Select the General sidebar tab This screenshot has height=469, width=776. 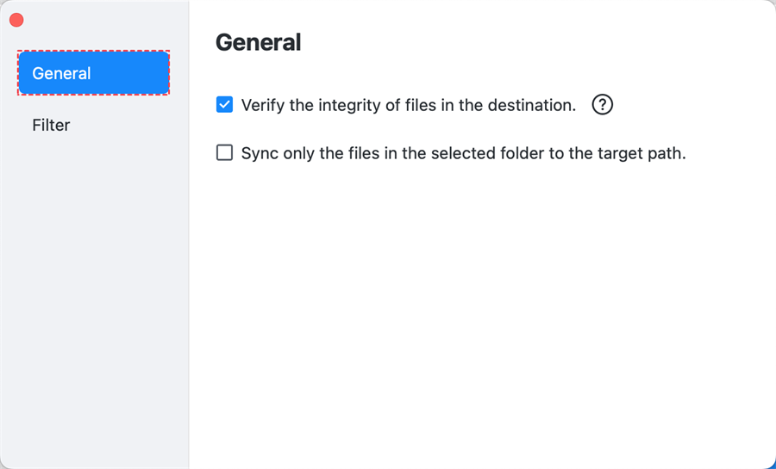(x=93, y=73)
